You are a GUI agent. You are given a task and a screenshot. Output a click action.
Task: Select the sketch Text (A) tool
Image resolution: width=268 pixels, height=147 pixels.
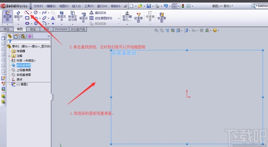coord(53,18)
